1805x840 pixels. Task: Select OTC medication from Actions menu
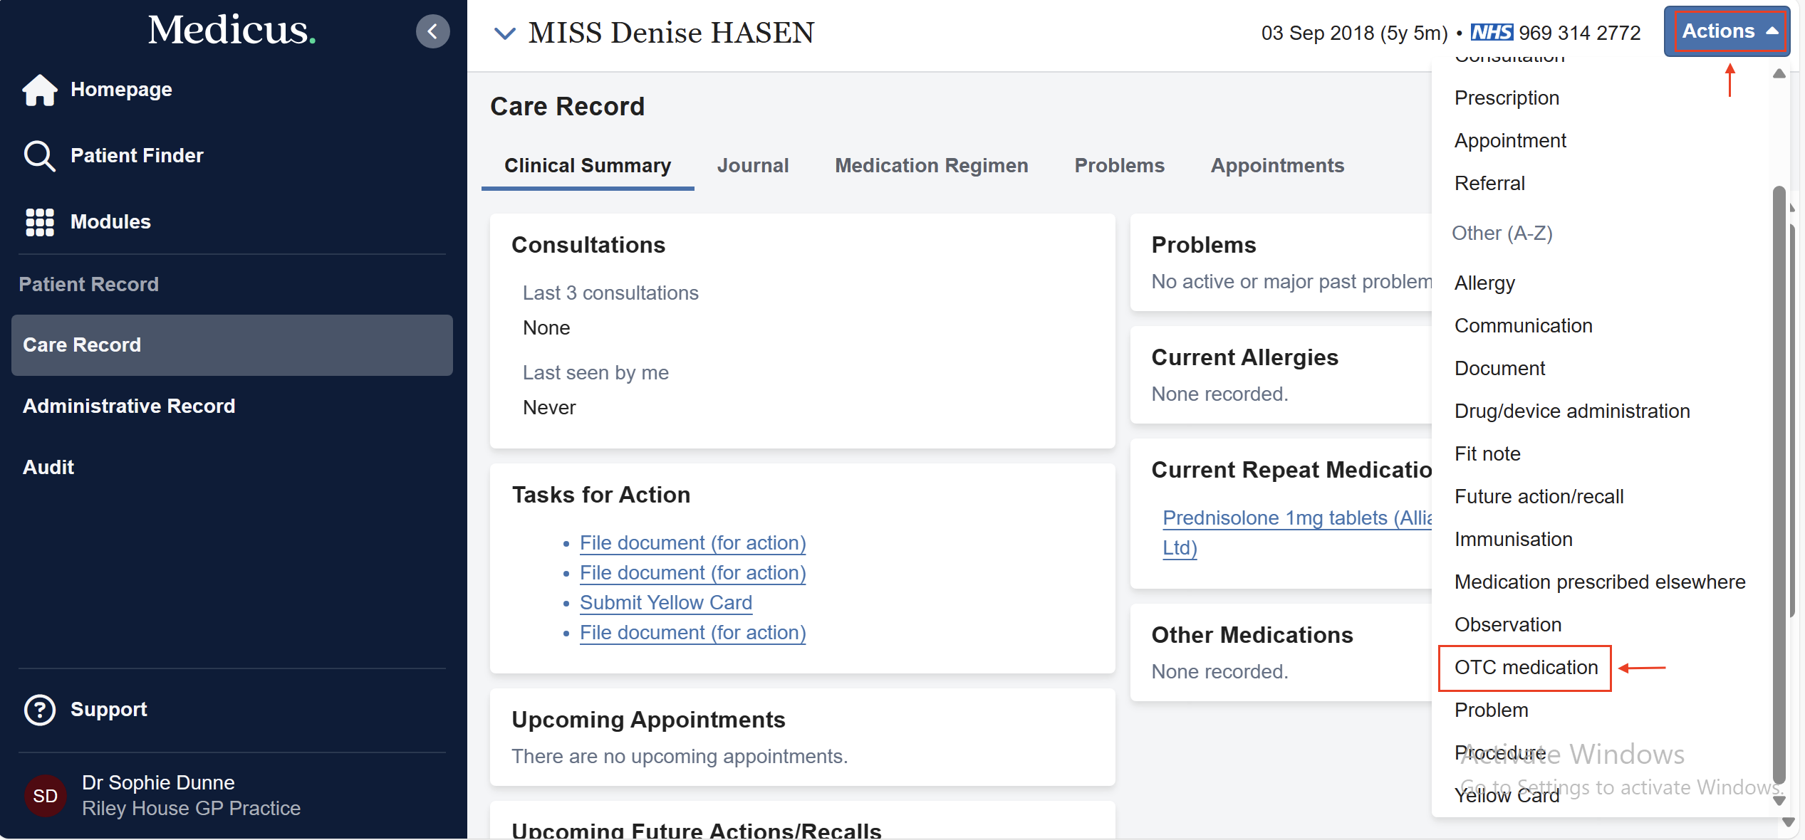pyautogui.click(x=1526, y=668)
